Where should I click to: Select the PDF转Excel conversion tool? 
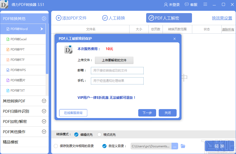point(23,39)
